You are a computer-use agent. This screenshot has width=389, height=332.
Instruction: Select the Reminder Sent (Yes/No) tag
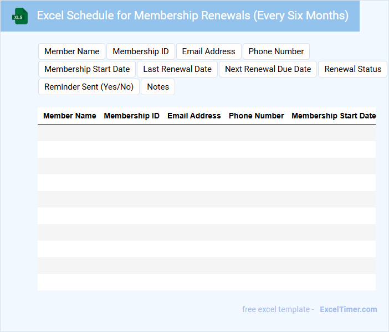pyautogui.click(x=89, y=87)
